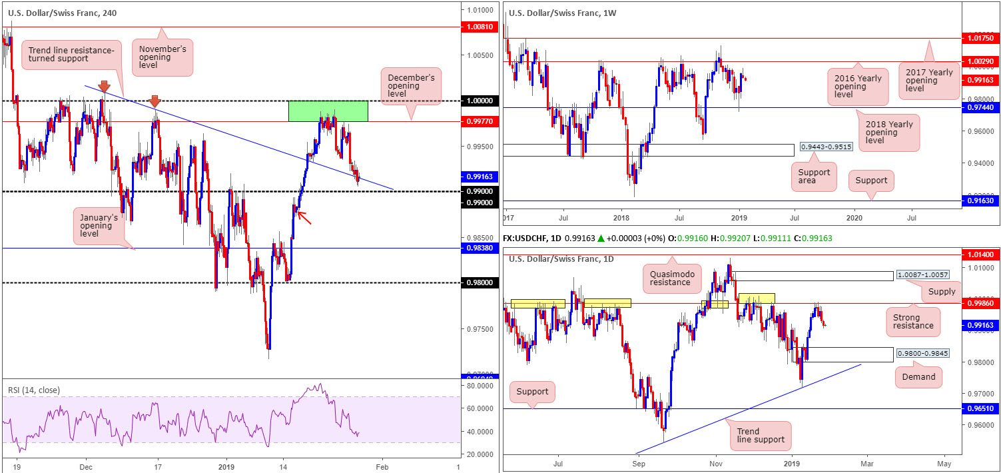Click the '2020' label on weekly time axis
1001x473 pixels.
pos(854,217)
